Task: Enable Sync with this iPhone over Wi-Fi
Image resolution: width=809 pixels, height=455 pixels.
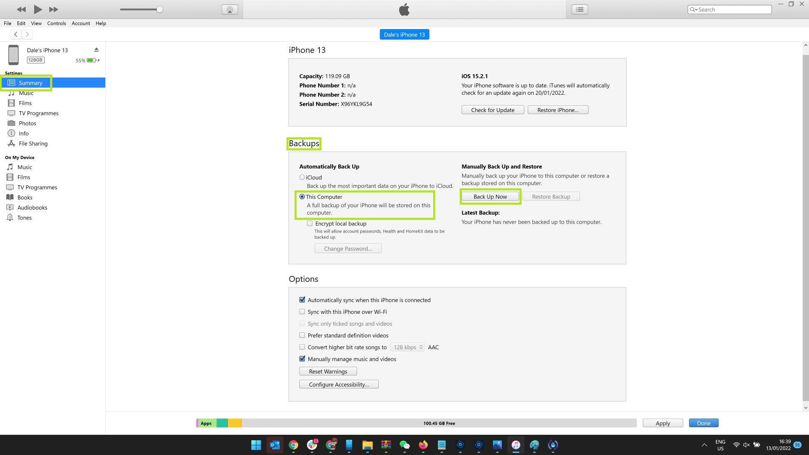Action: [302, 311]
